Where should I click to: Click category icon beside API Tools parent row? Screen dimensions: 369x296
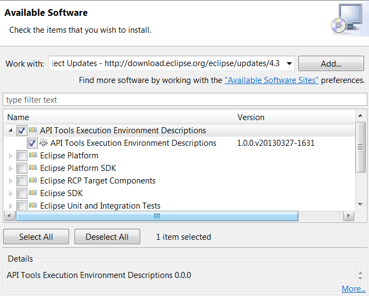pos(33,130)
